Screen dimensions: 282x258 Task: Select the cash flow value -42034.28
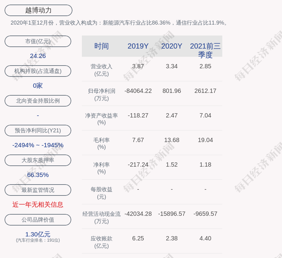coord(138,214)
